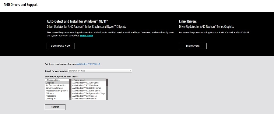Viewport: 274px width, 114px height.
Task: Pick Processors with graphics category
Action: click(x=57, y=91)
